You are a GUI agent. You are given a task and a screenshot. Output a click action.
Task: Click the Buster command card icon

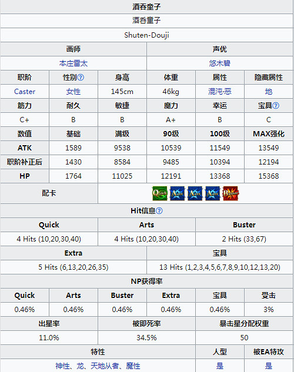(x=230, y=193)
